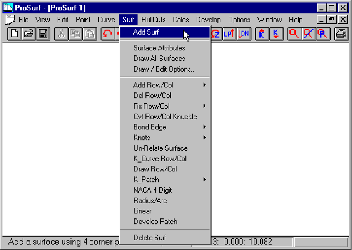Click the blue UP arrow toolbar icon
Screen dimensions: 352x250
point(229,34)
